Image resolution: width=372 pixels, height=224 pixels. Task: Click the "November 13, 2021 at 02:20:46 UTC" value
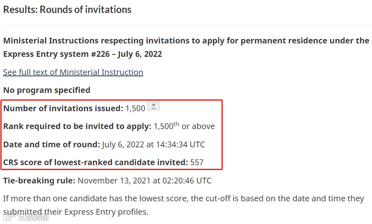click(x=144, y=181)
